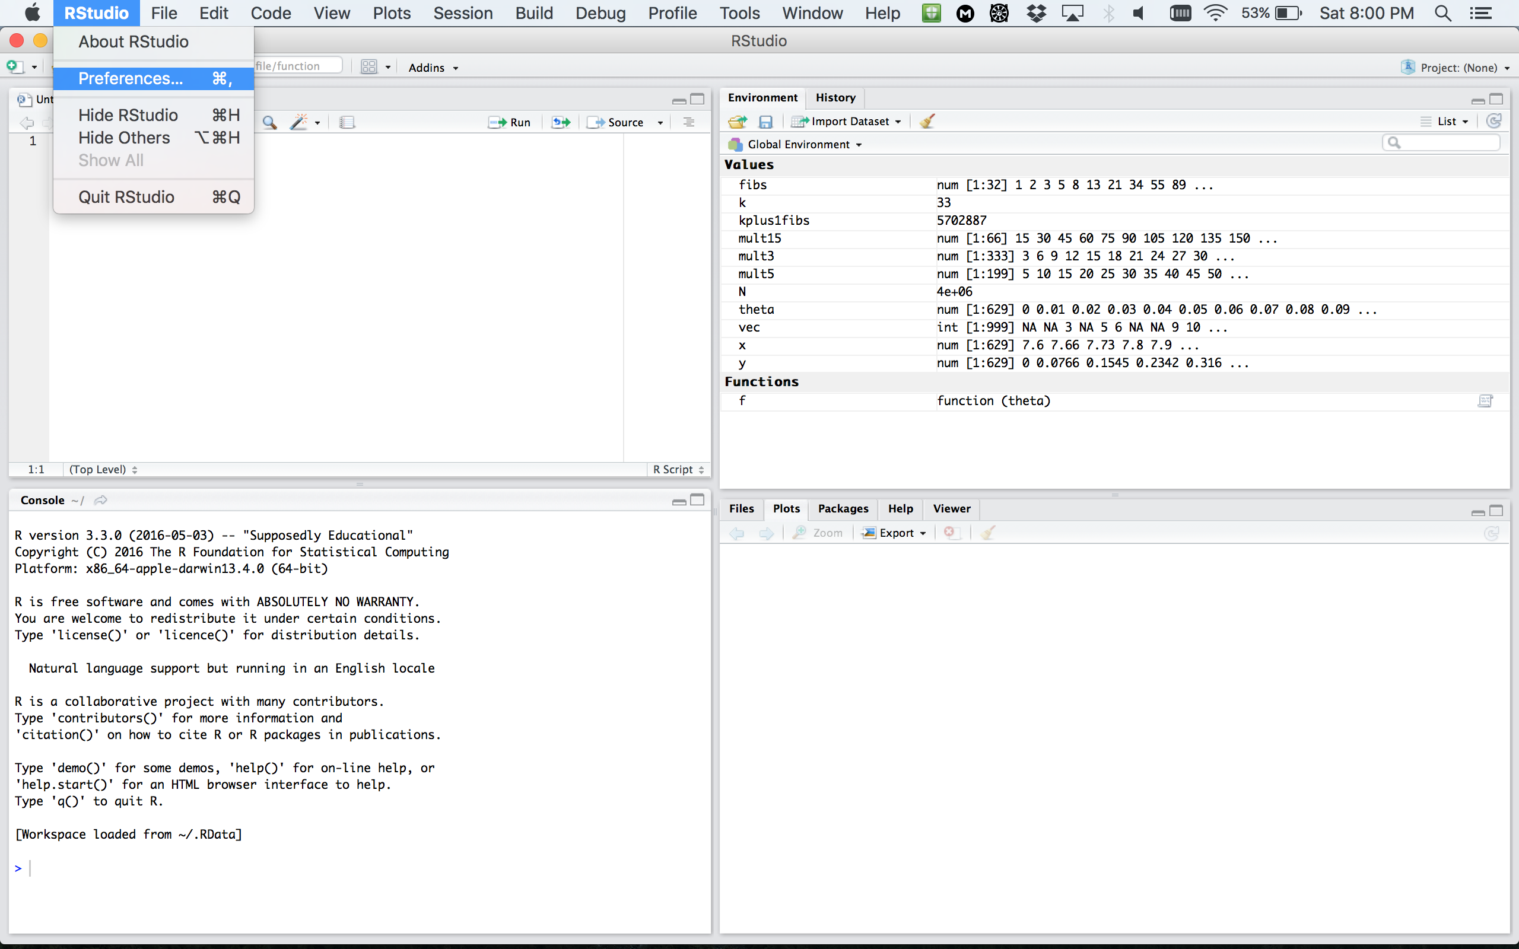This screenshot has width=1519, height=949.
Task: Open the Export dropdown in Plots pane
Action: pos(896,533)
